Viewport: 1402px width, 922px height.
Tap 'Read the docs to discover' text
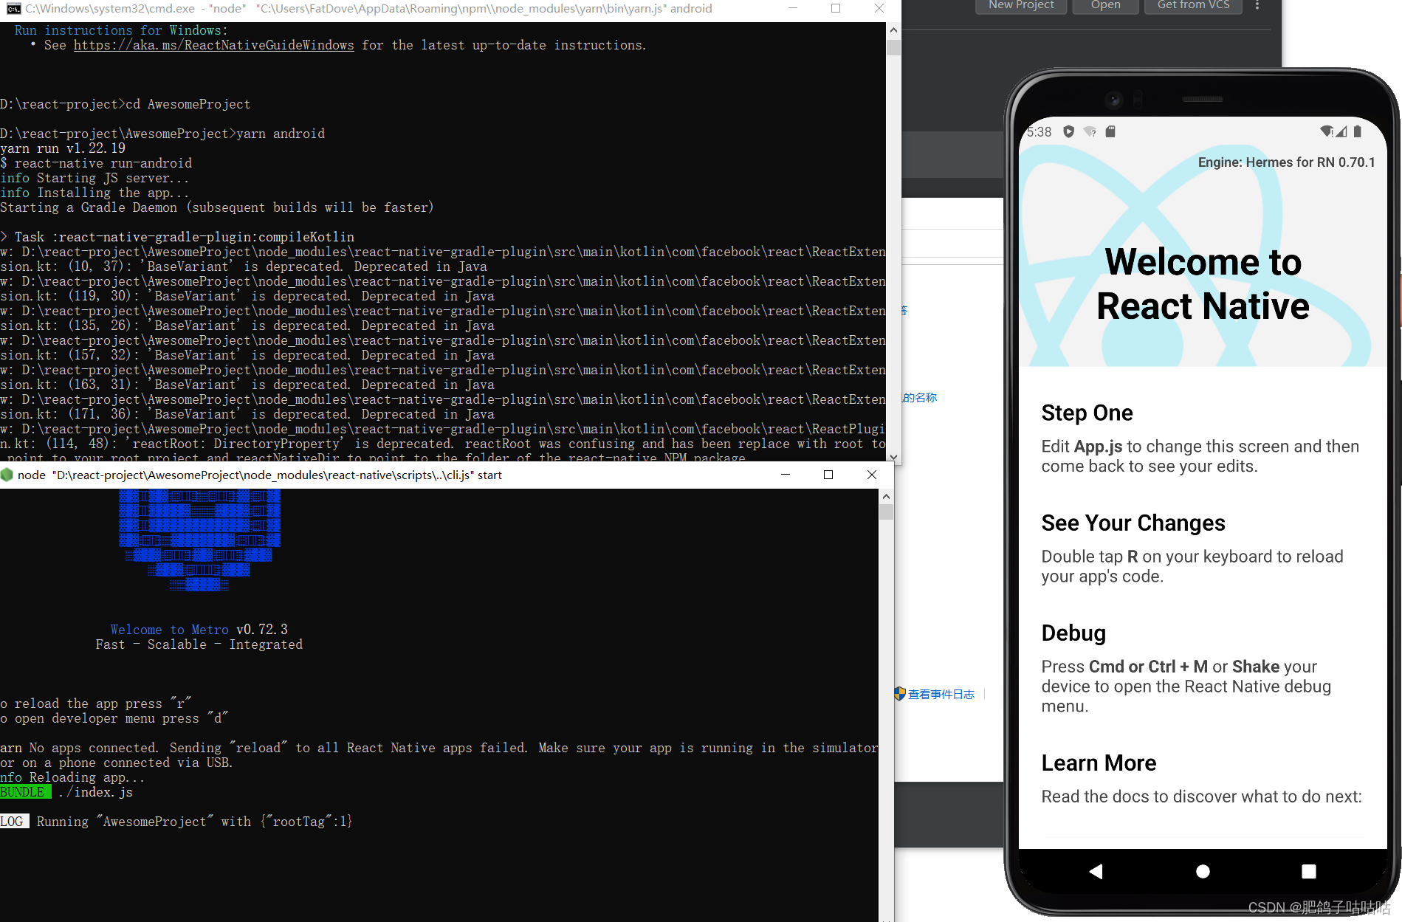(1201, 797)
